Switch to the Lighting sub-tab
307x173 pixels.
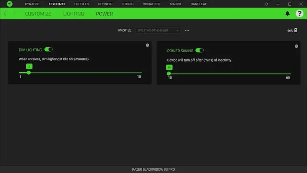73,14
